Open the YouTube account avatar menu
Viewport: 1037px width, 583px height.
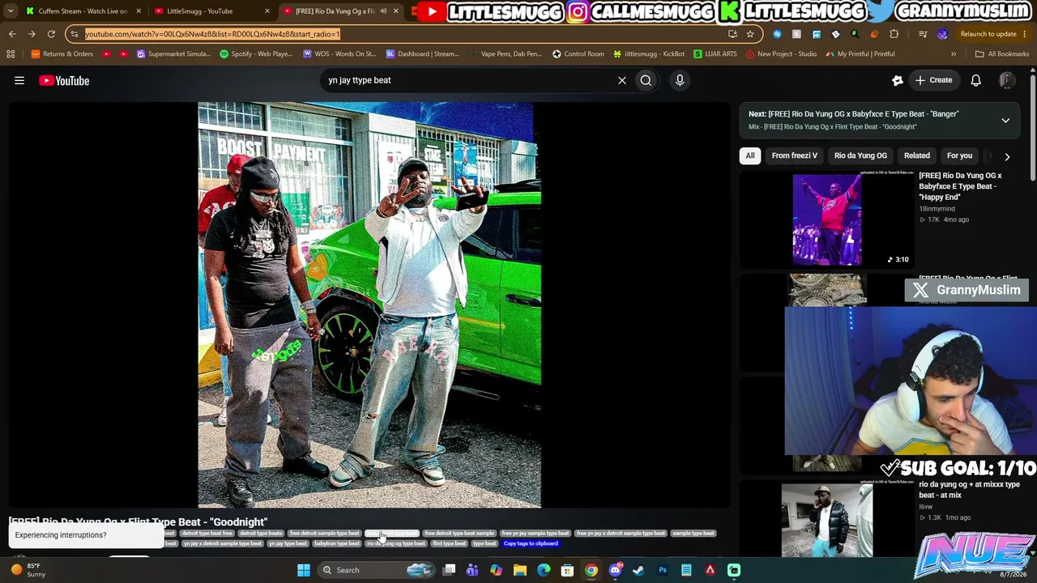1007,80
